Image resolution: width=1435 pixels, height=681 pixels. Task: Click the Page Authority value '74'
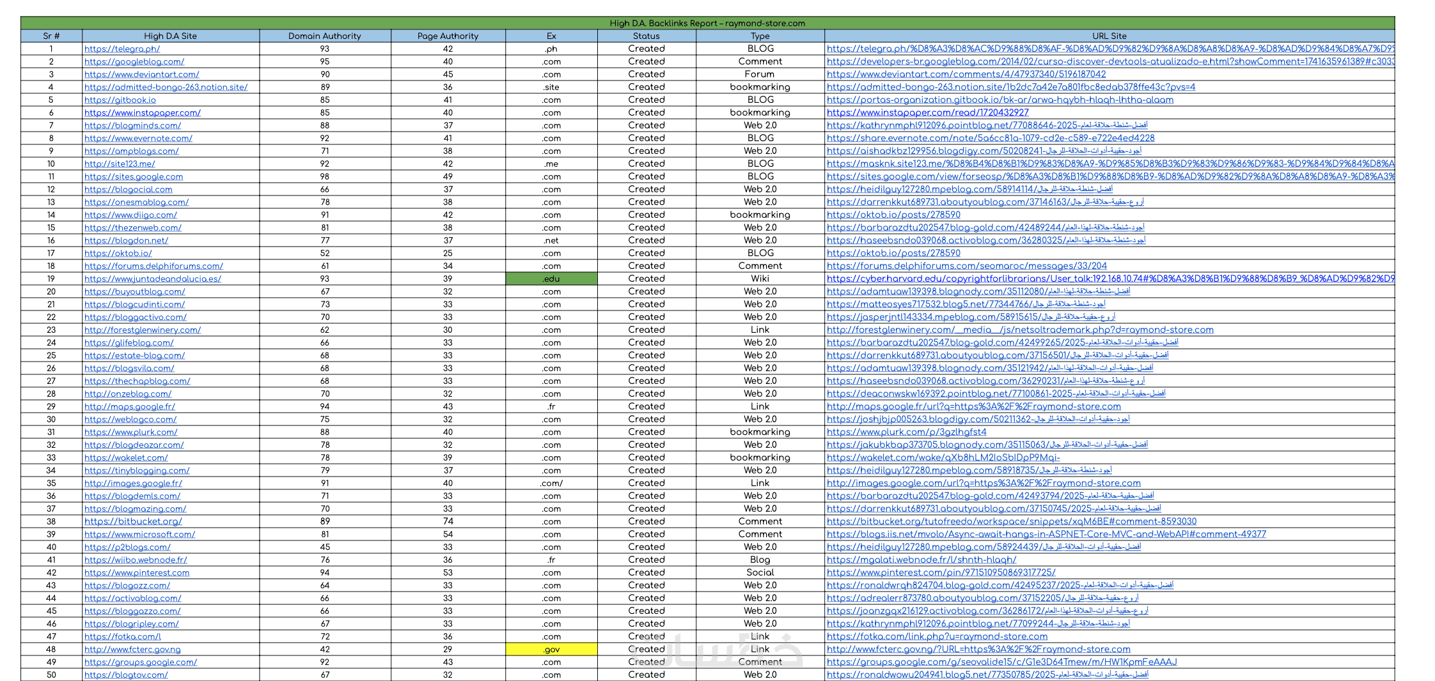pyautogui.click(x=448, y=521)
